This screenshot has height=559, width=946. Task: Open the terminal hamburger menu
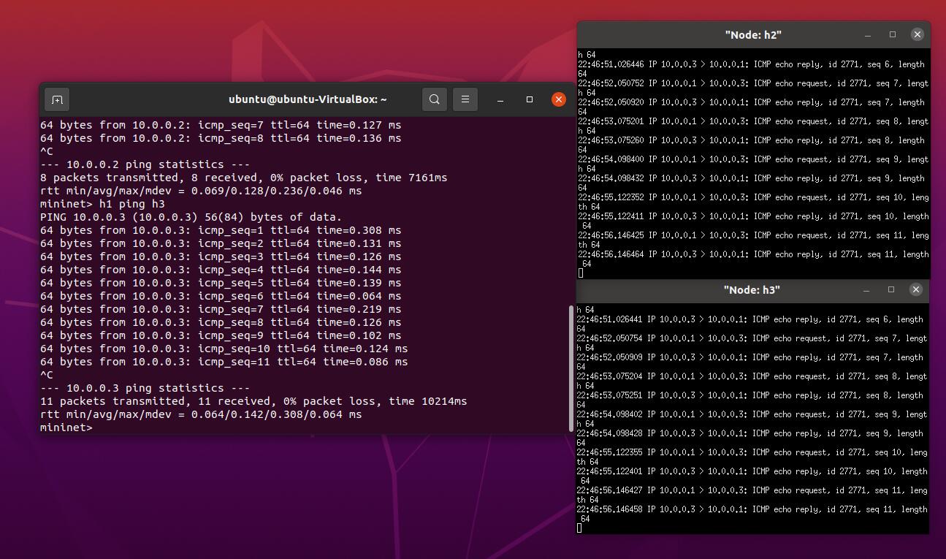click(x=465, y=99)
